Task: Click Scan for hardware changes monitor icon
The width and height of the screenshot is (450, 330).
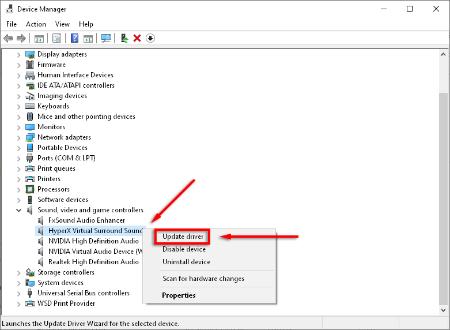Action: pos(106,38)
